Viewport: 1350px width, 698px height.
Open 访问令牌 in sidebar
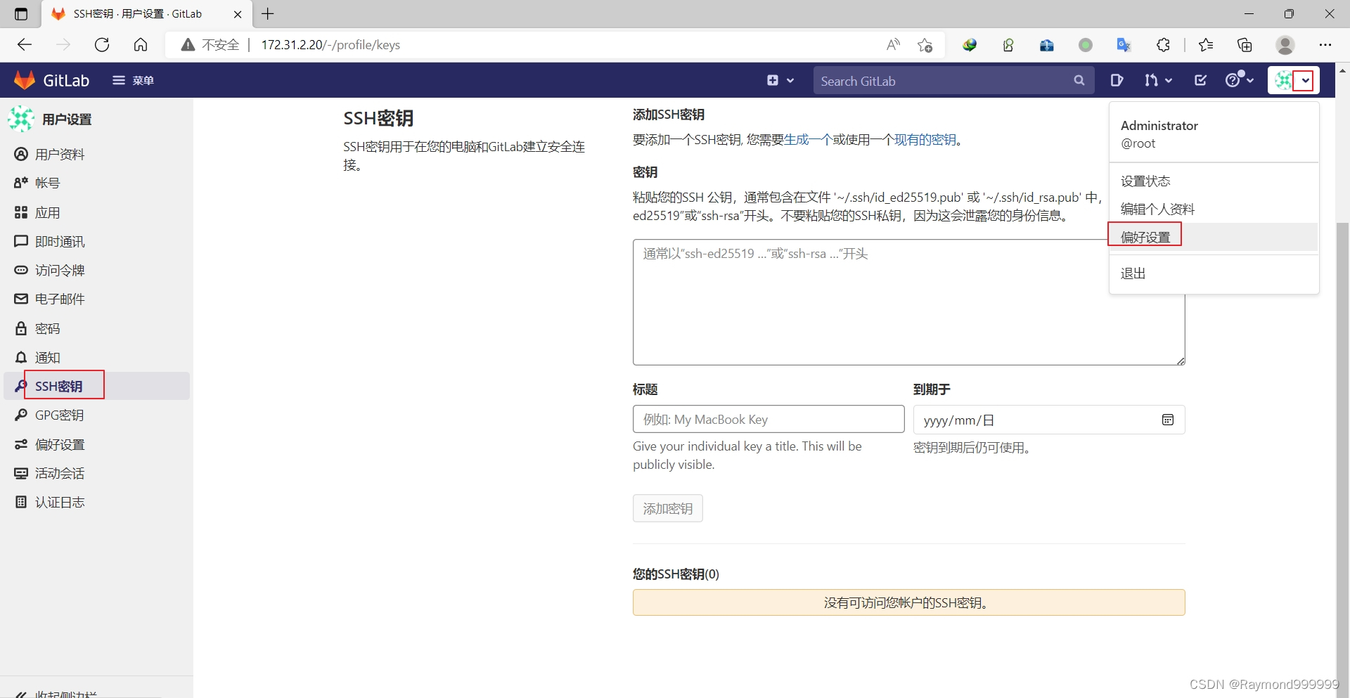[96, 270]
